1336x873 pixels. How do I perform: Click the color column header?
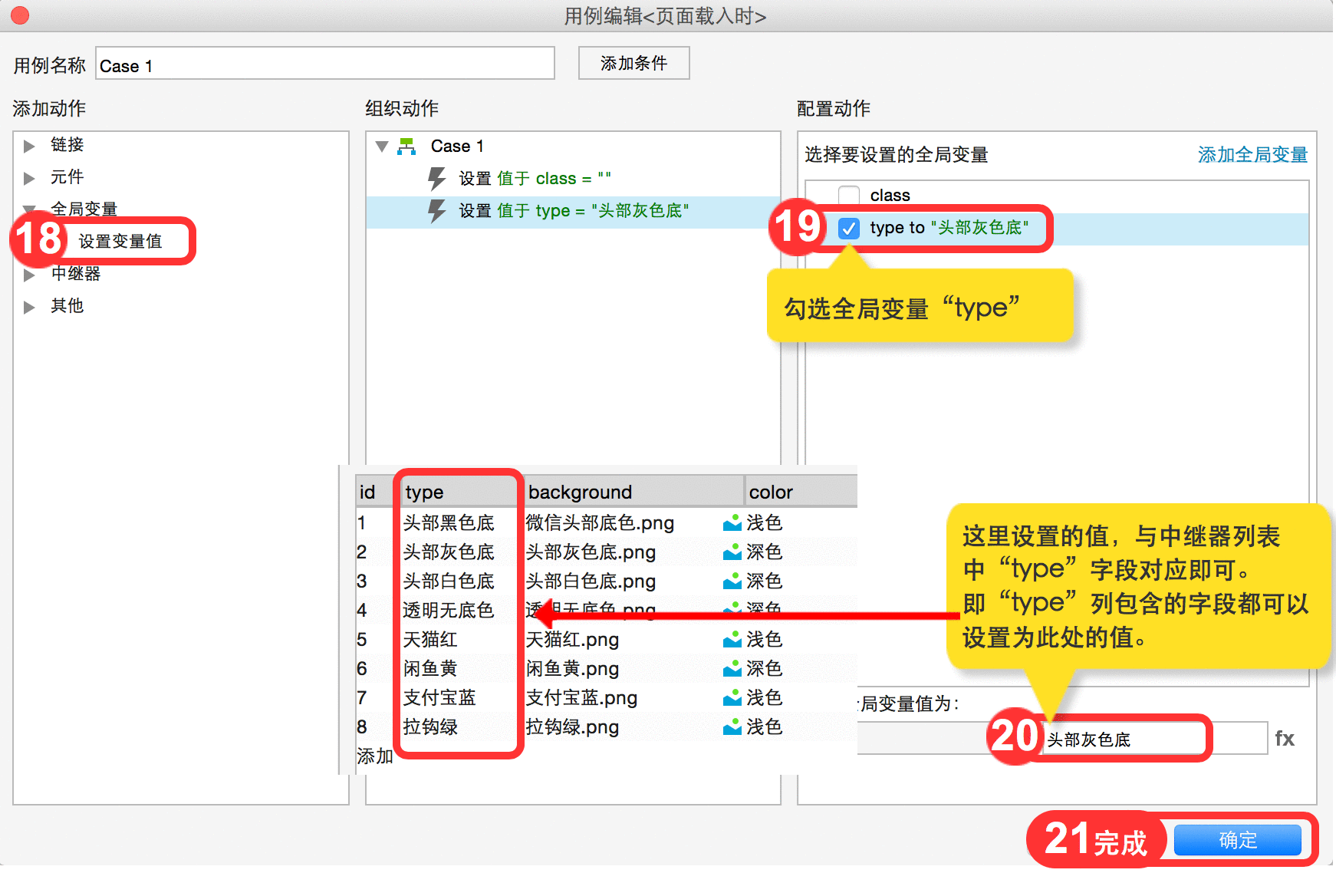click(x=801, y=492)
